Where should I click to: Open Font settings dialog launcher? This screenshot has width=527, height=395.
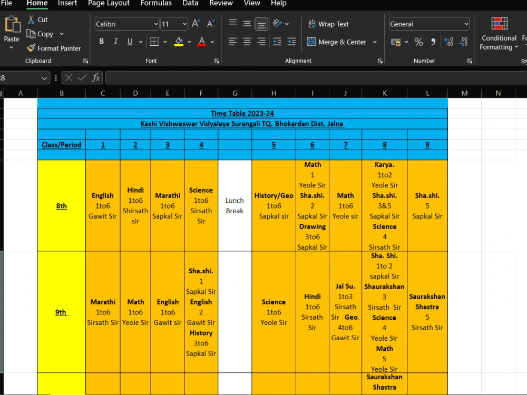(x=217, y=61)
